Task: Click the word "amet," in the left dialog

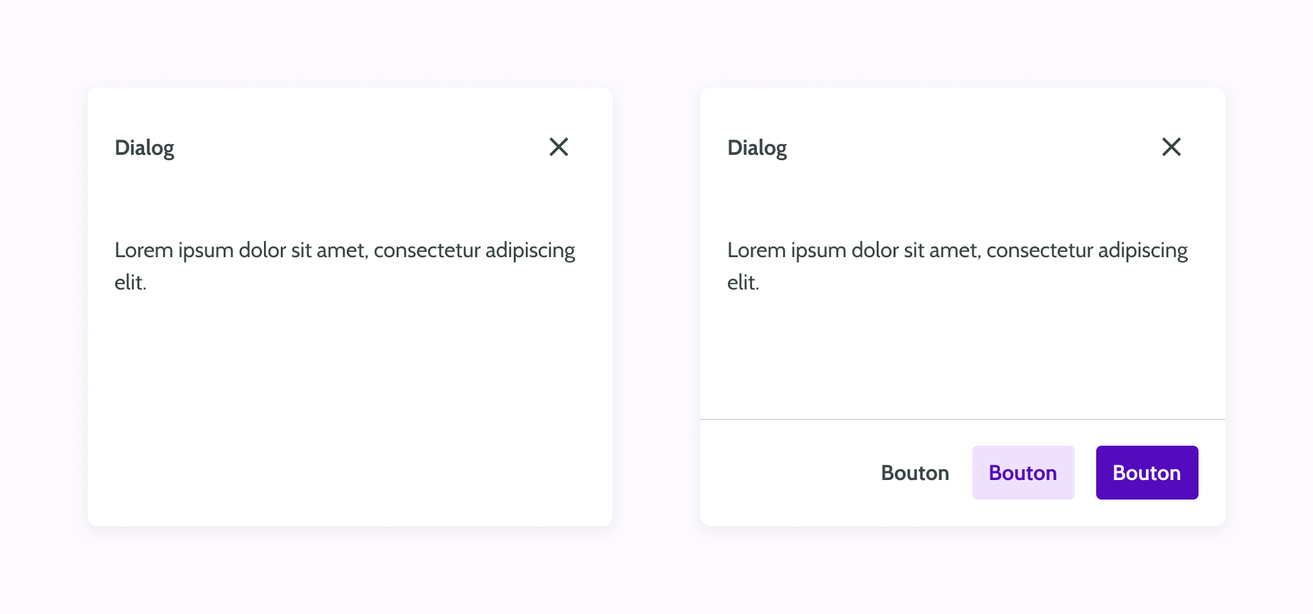Action: point(341,250)
